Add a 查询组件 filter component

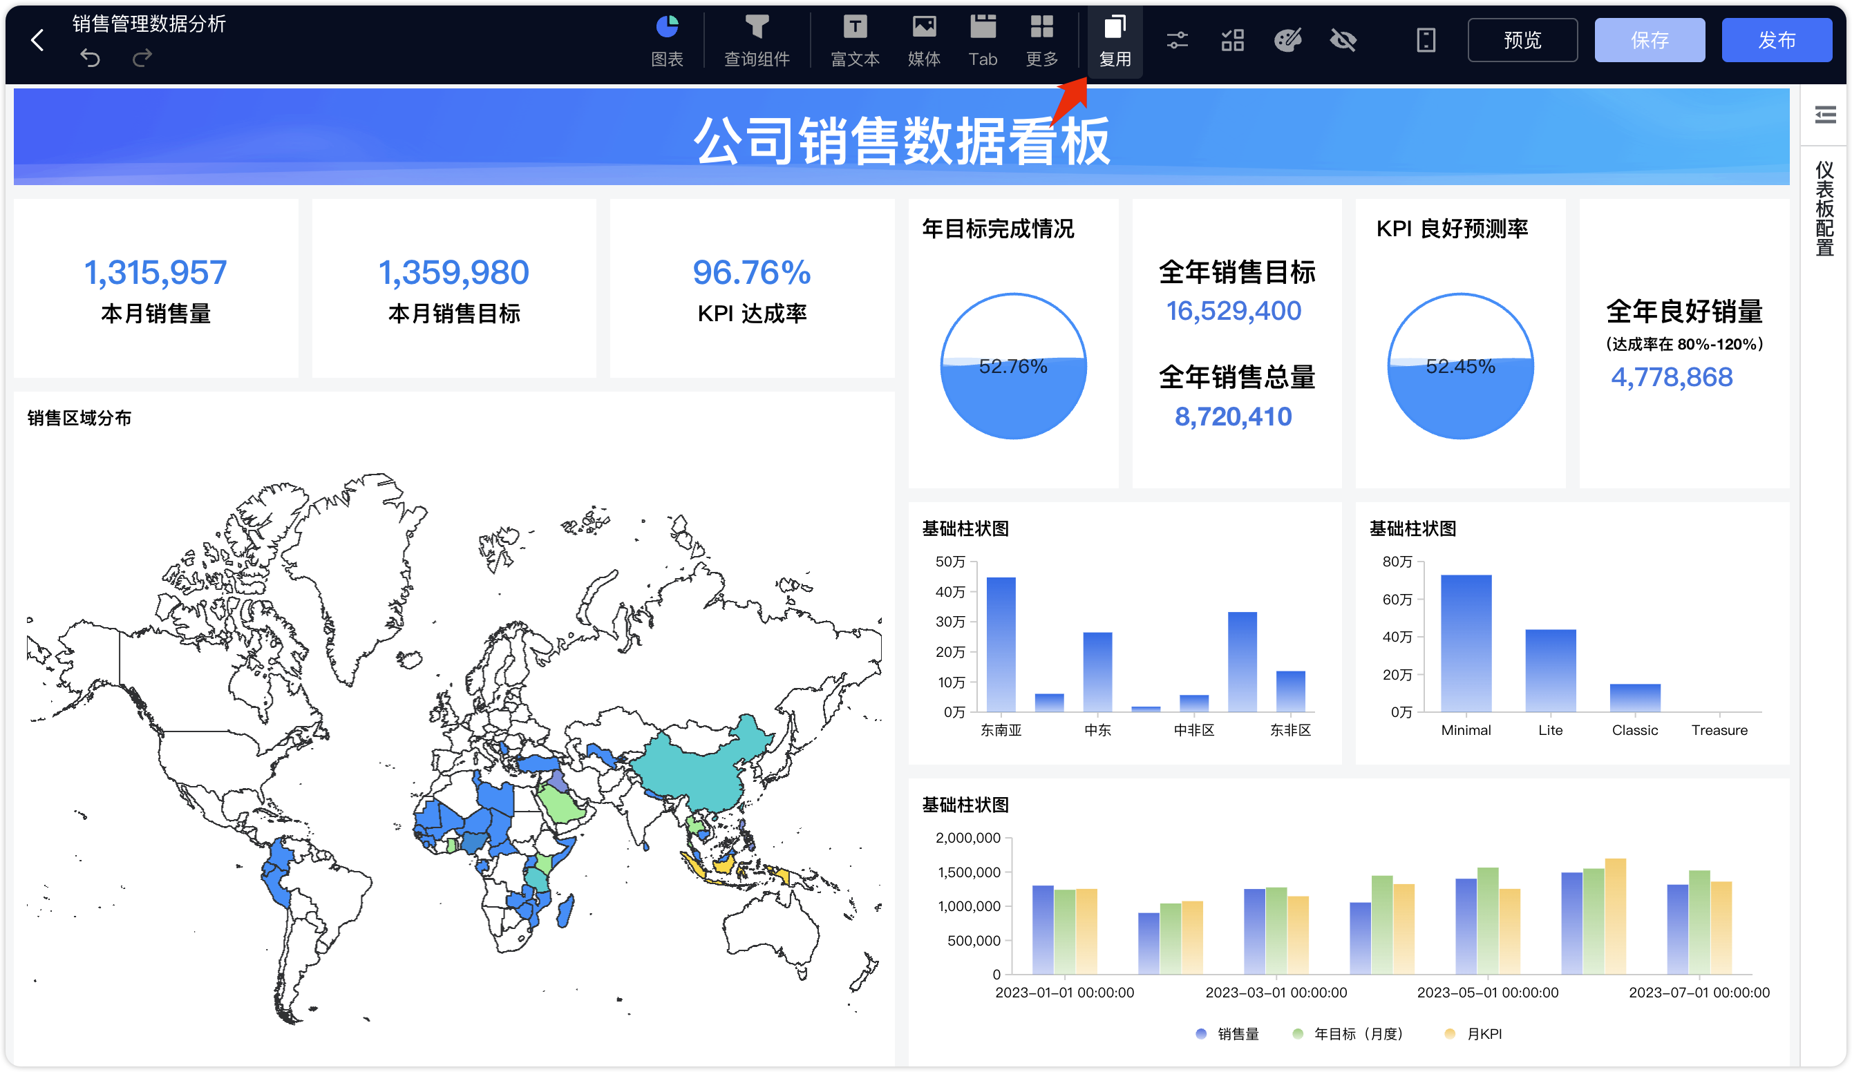point(756,41)
